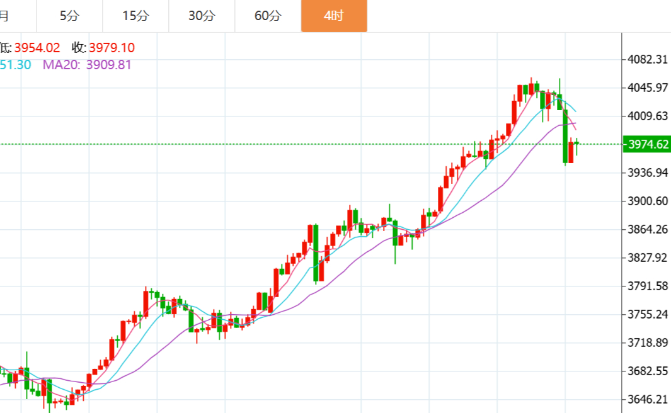Click the low price value 3954.02

[37, 48]
